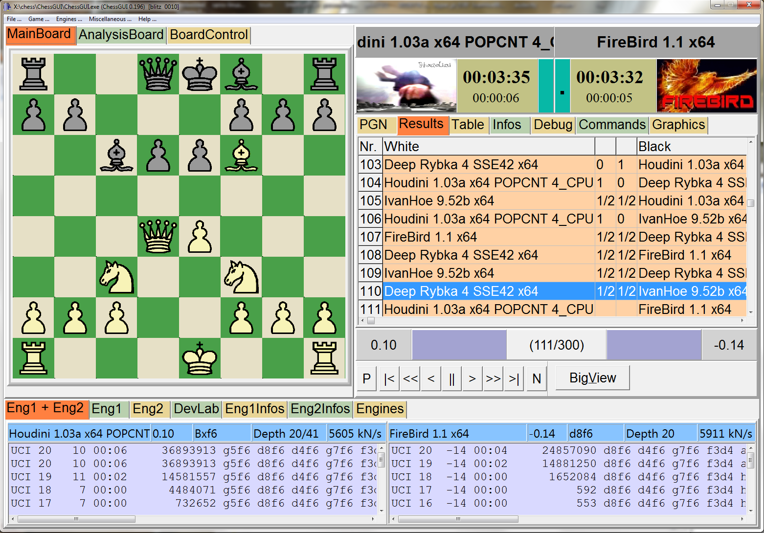Select the black pawn on d6
The height and width of the screenshot is (533, 764).
pos(158,155)
